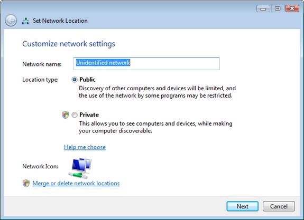
Task: Click the Next button
Action: click(x=242, y=206)
